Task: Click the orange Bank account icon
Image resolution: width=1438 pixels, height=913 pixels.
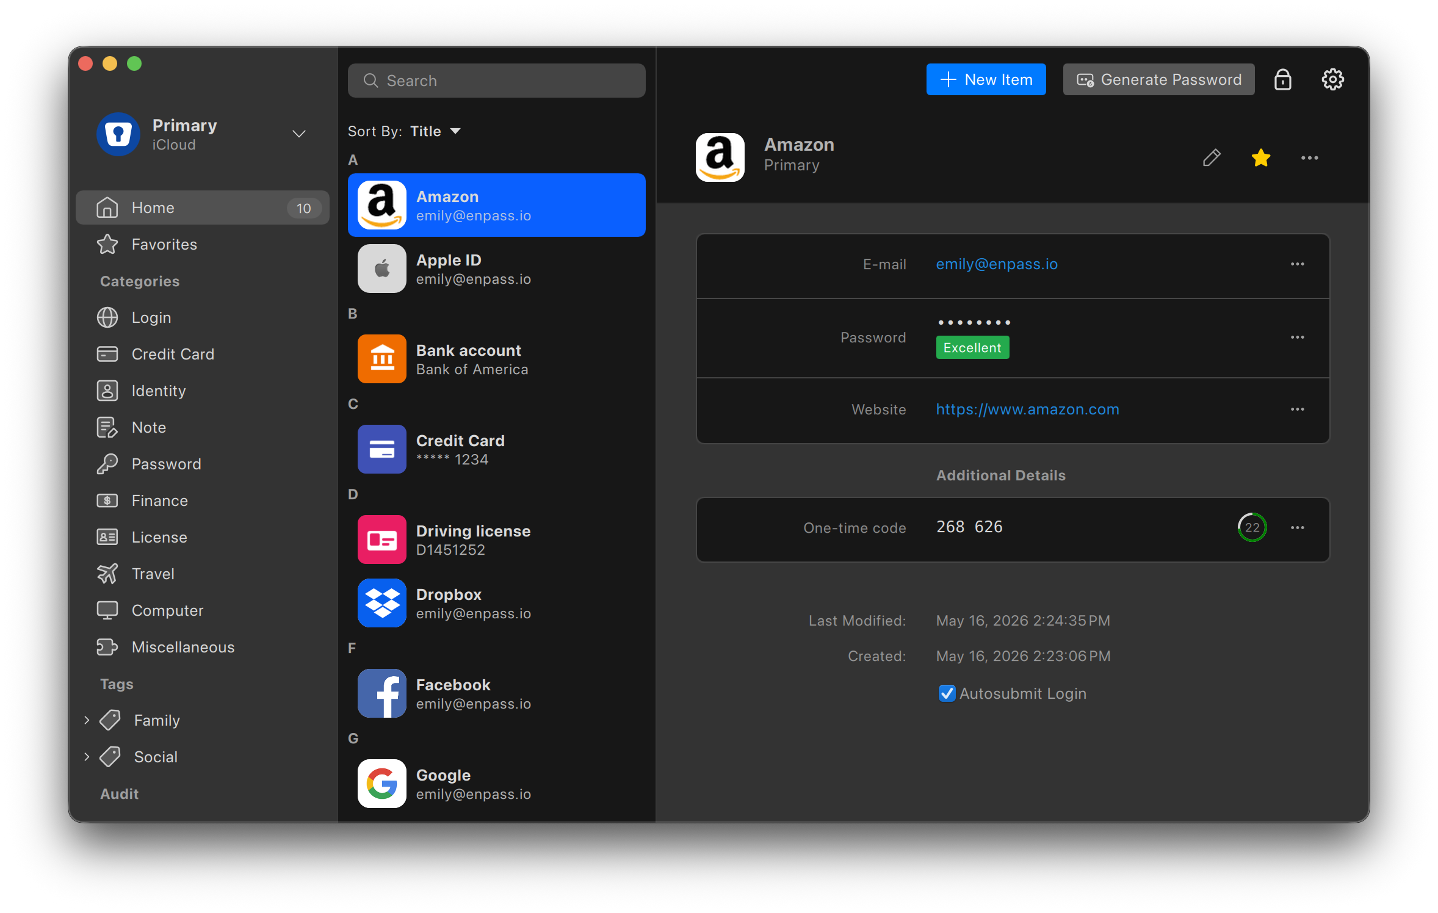Action: pos(382,359)
